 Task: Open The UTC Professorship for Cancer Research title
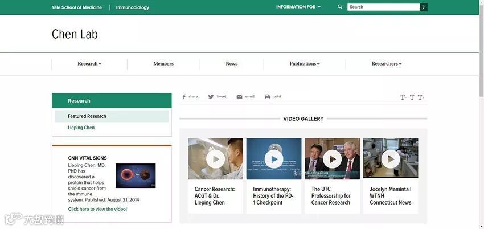click(x=331, y=195)
